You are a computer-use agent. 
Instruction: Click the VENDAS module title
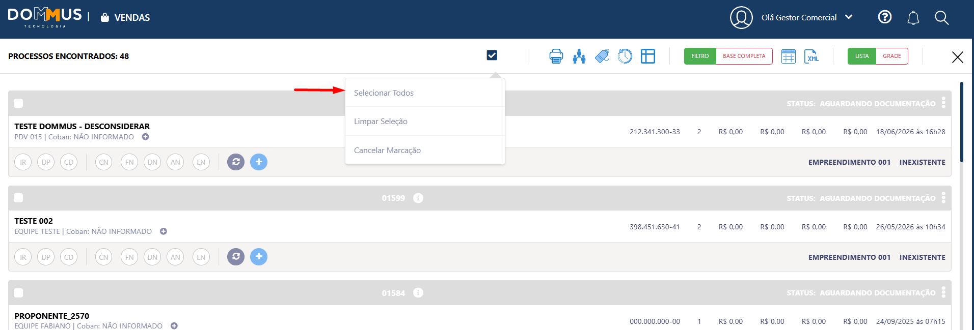tap(132, 18)
